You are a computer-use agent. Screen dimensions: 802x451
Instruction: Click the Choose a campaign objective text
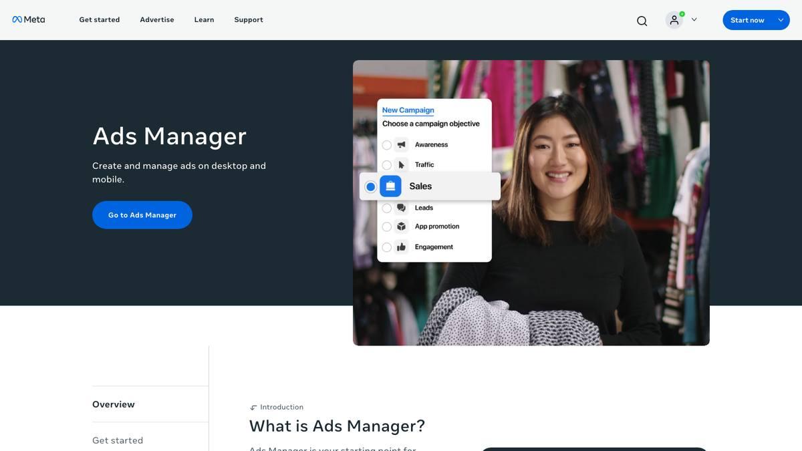(x=431, y=124)
